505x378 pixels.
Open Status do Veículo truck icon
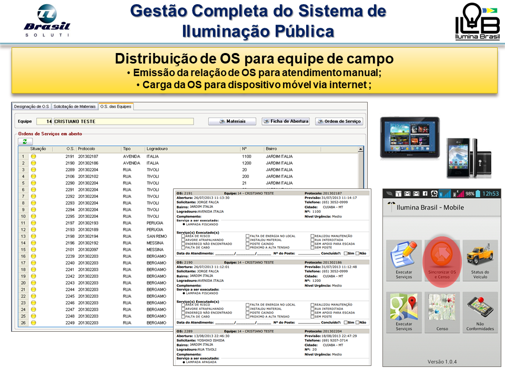(480, 257)
